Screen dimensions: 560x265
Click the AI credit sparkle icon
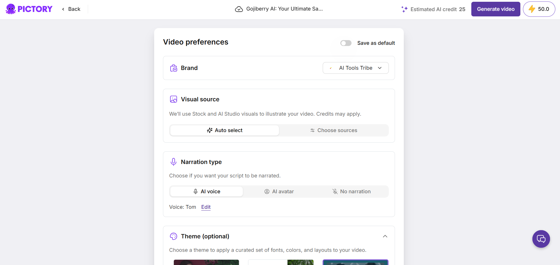click(404, 9)
